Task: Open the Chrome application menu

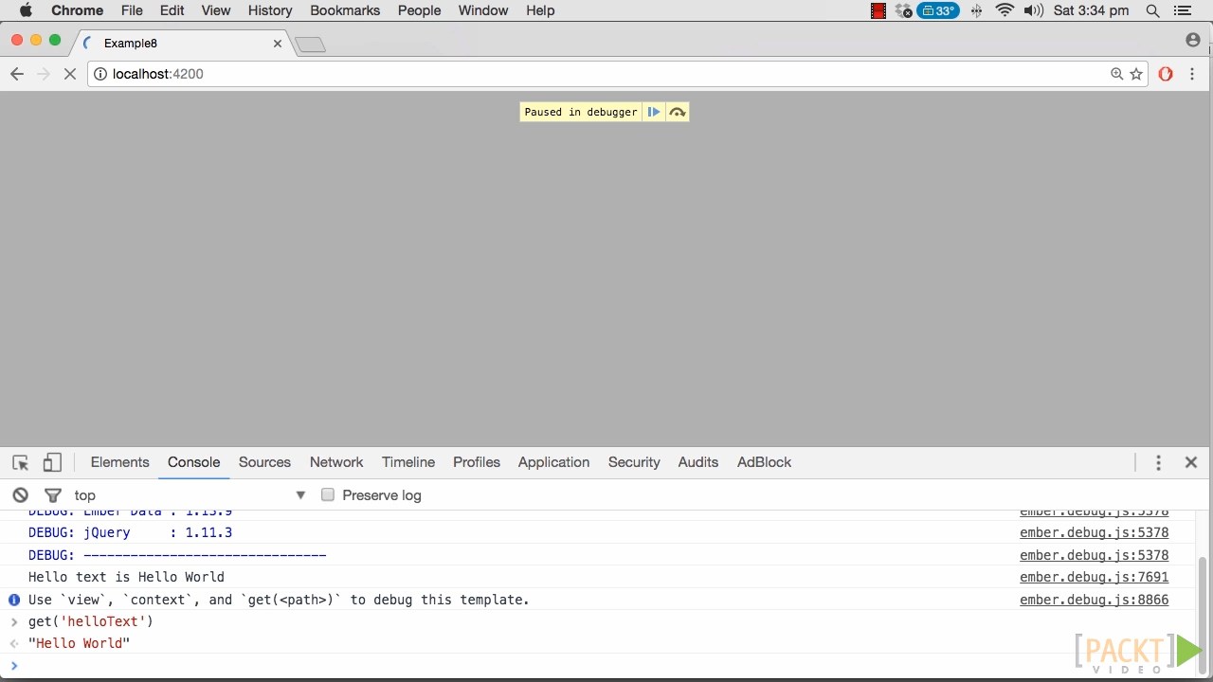Action: pos(77,10)
